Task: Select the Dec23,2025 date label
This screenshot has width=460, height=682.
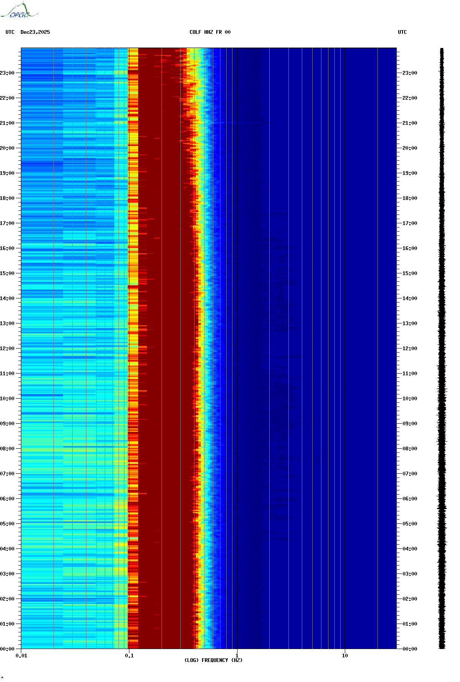Action: [x=35, y=32]
